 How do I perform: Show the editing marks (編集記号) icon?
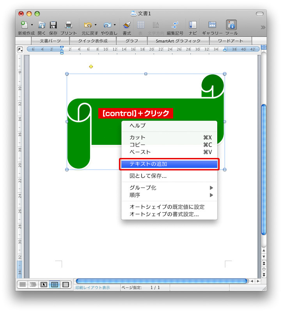tap(175, 25)
